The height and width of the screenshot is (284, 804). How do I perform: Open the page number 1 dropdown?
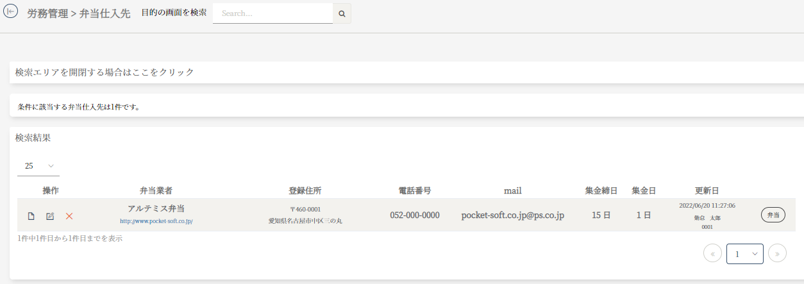[x=744, y=254]
